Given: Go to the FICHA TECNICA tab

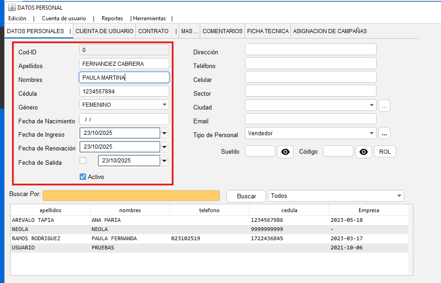Looking at the screenshot, I should (268, 31).
